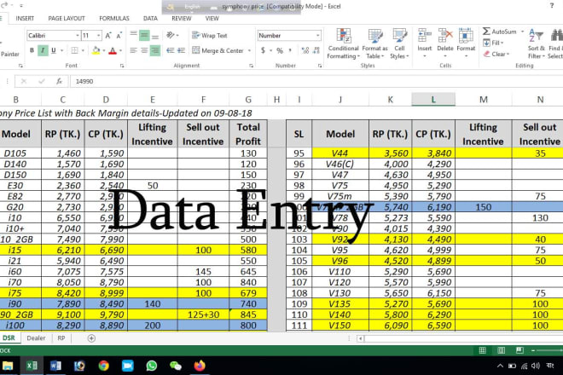Screen dimensions: 563x375
Task: Switch to the Dealer sheet tab
Action: pos(37,338)
